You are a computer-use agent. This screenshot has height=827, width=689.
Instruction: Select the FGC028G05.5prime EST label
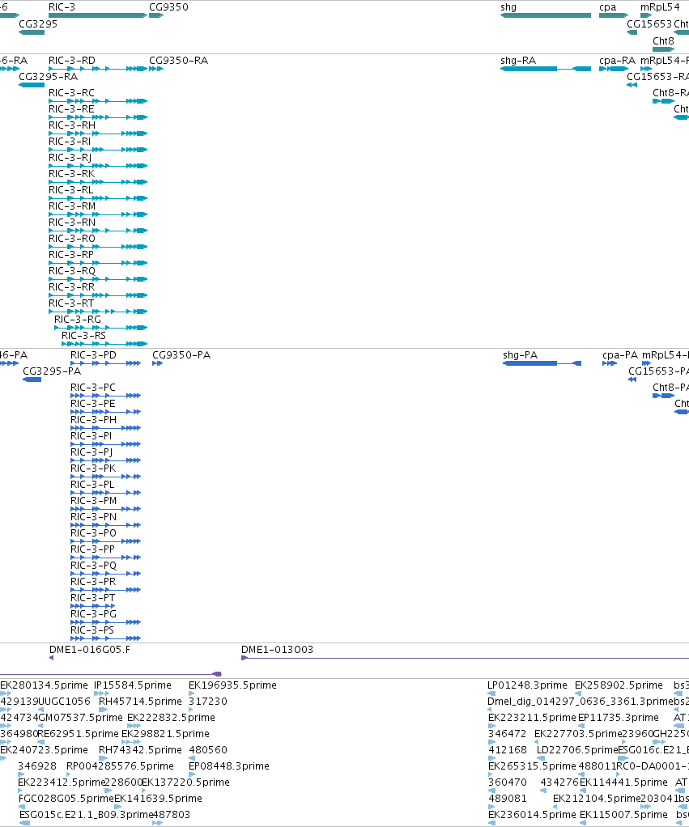point(66,799)
